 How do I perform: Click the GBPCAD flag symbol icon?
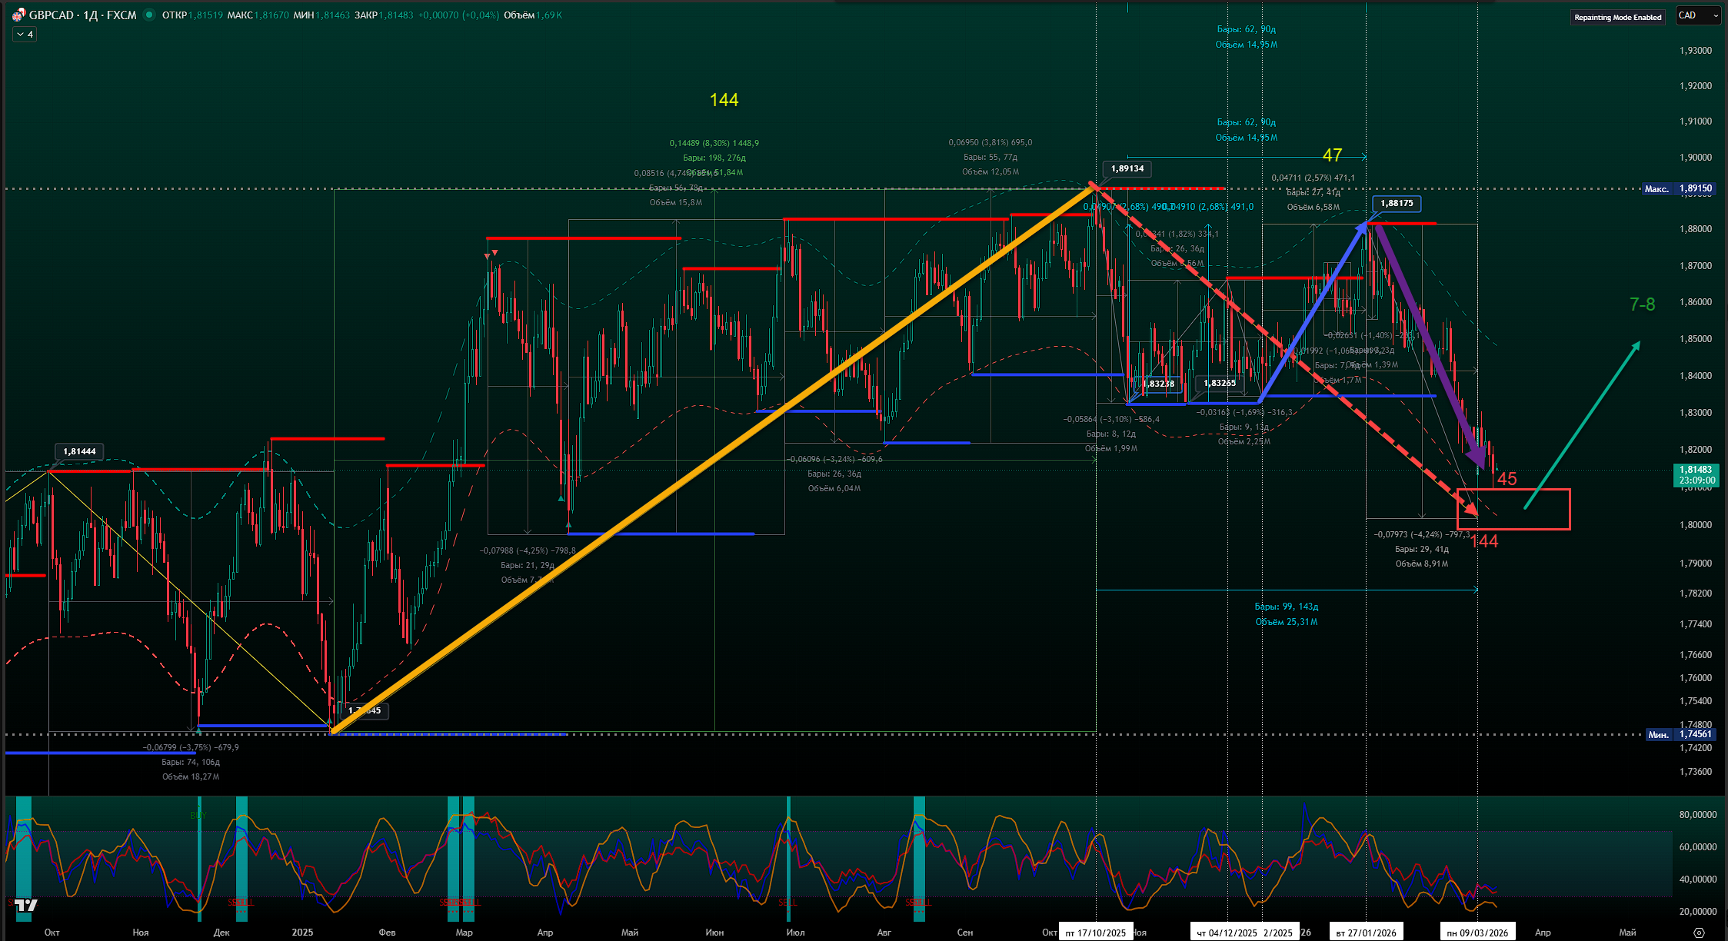[19, 15]
